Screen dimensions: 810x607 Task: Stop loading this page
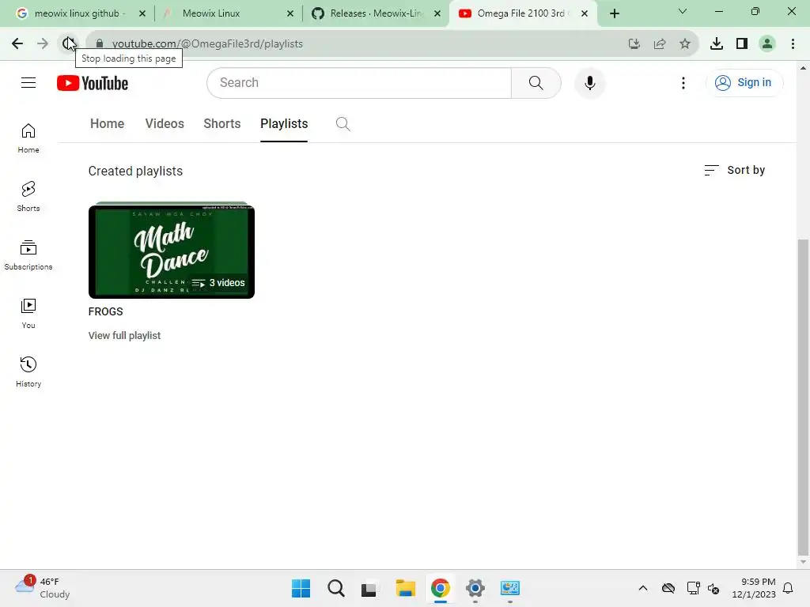click(68, 43)
